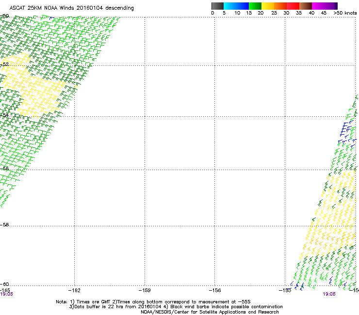Click the '>50 knots' legend label
This screenshot has height=315, width=359.
pos(345,13)
